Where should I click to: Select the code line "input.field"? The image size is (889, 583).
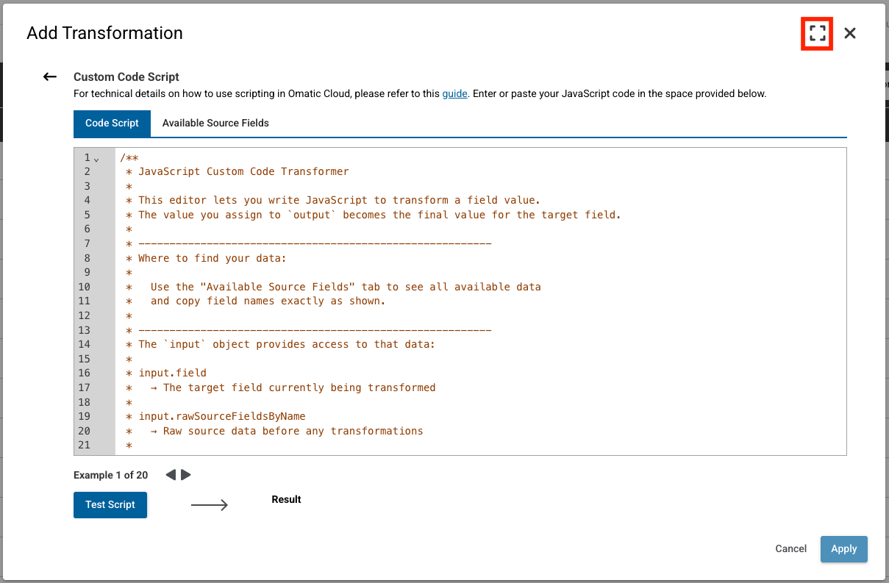click(172, 373)
